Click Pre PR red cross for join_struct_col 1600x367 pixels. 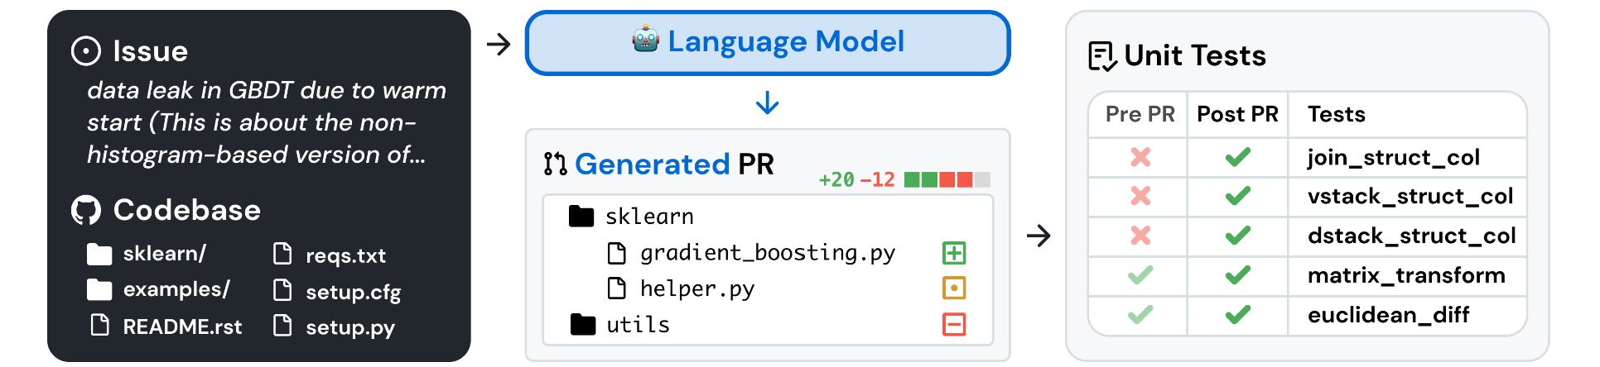click(1140, 157)
